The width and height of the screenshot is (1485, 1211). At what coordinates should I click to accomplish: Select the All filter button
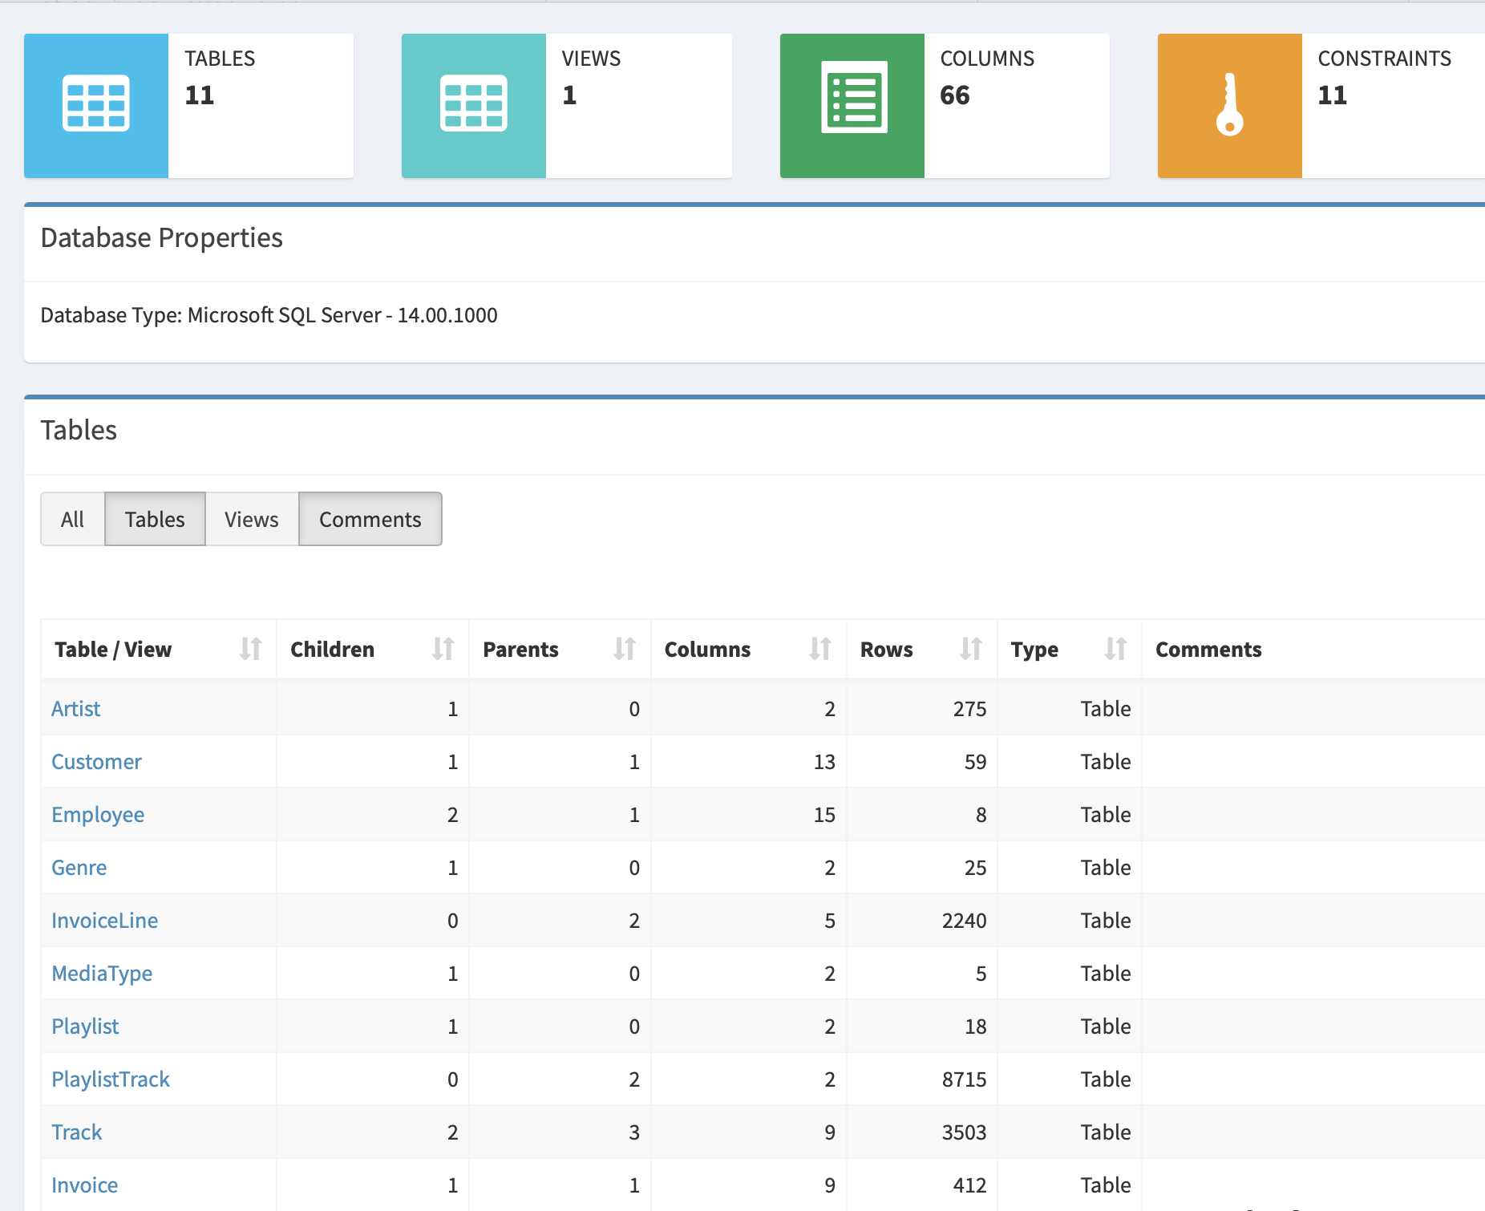tap(72, 520)
